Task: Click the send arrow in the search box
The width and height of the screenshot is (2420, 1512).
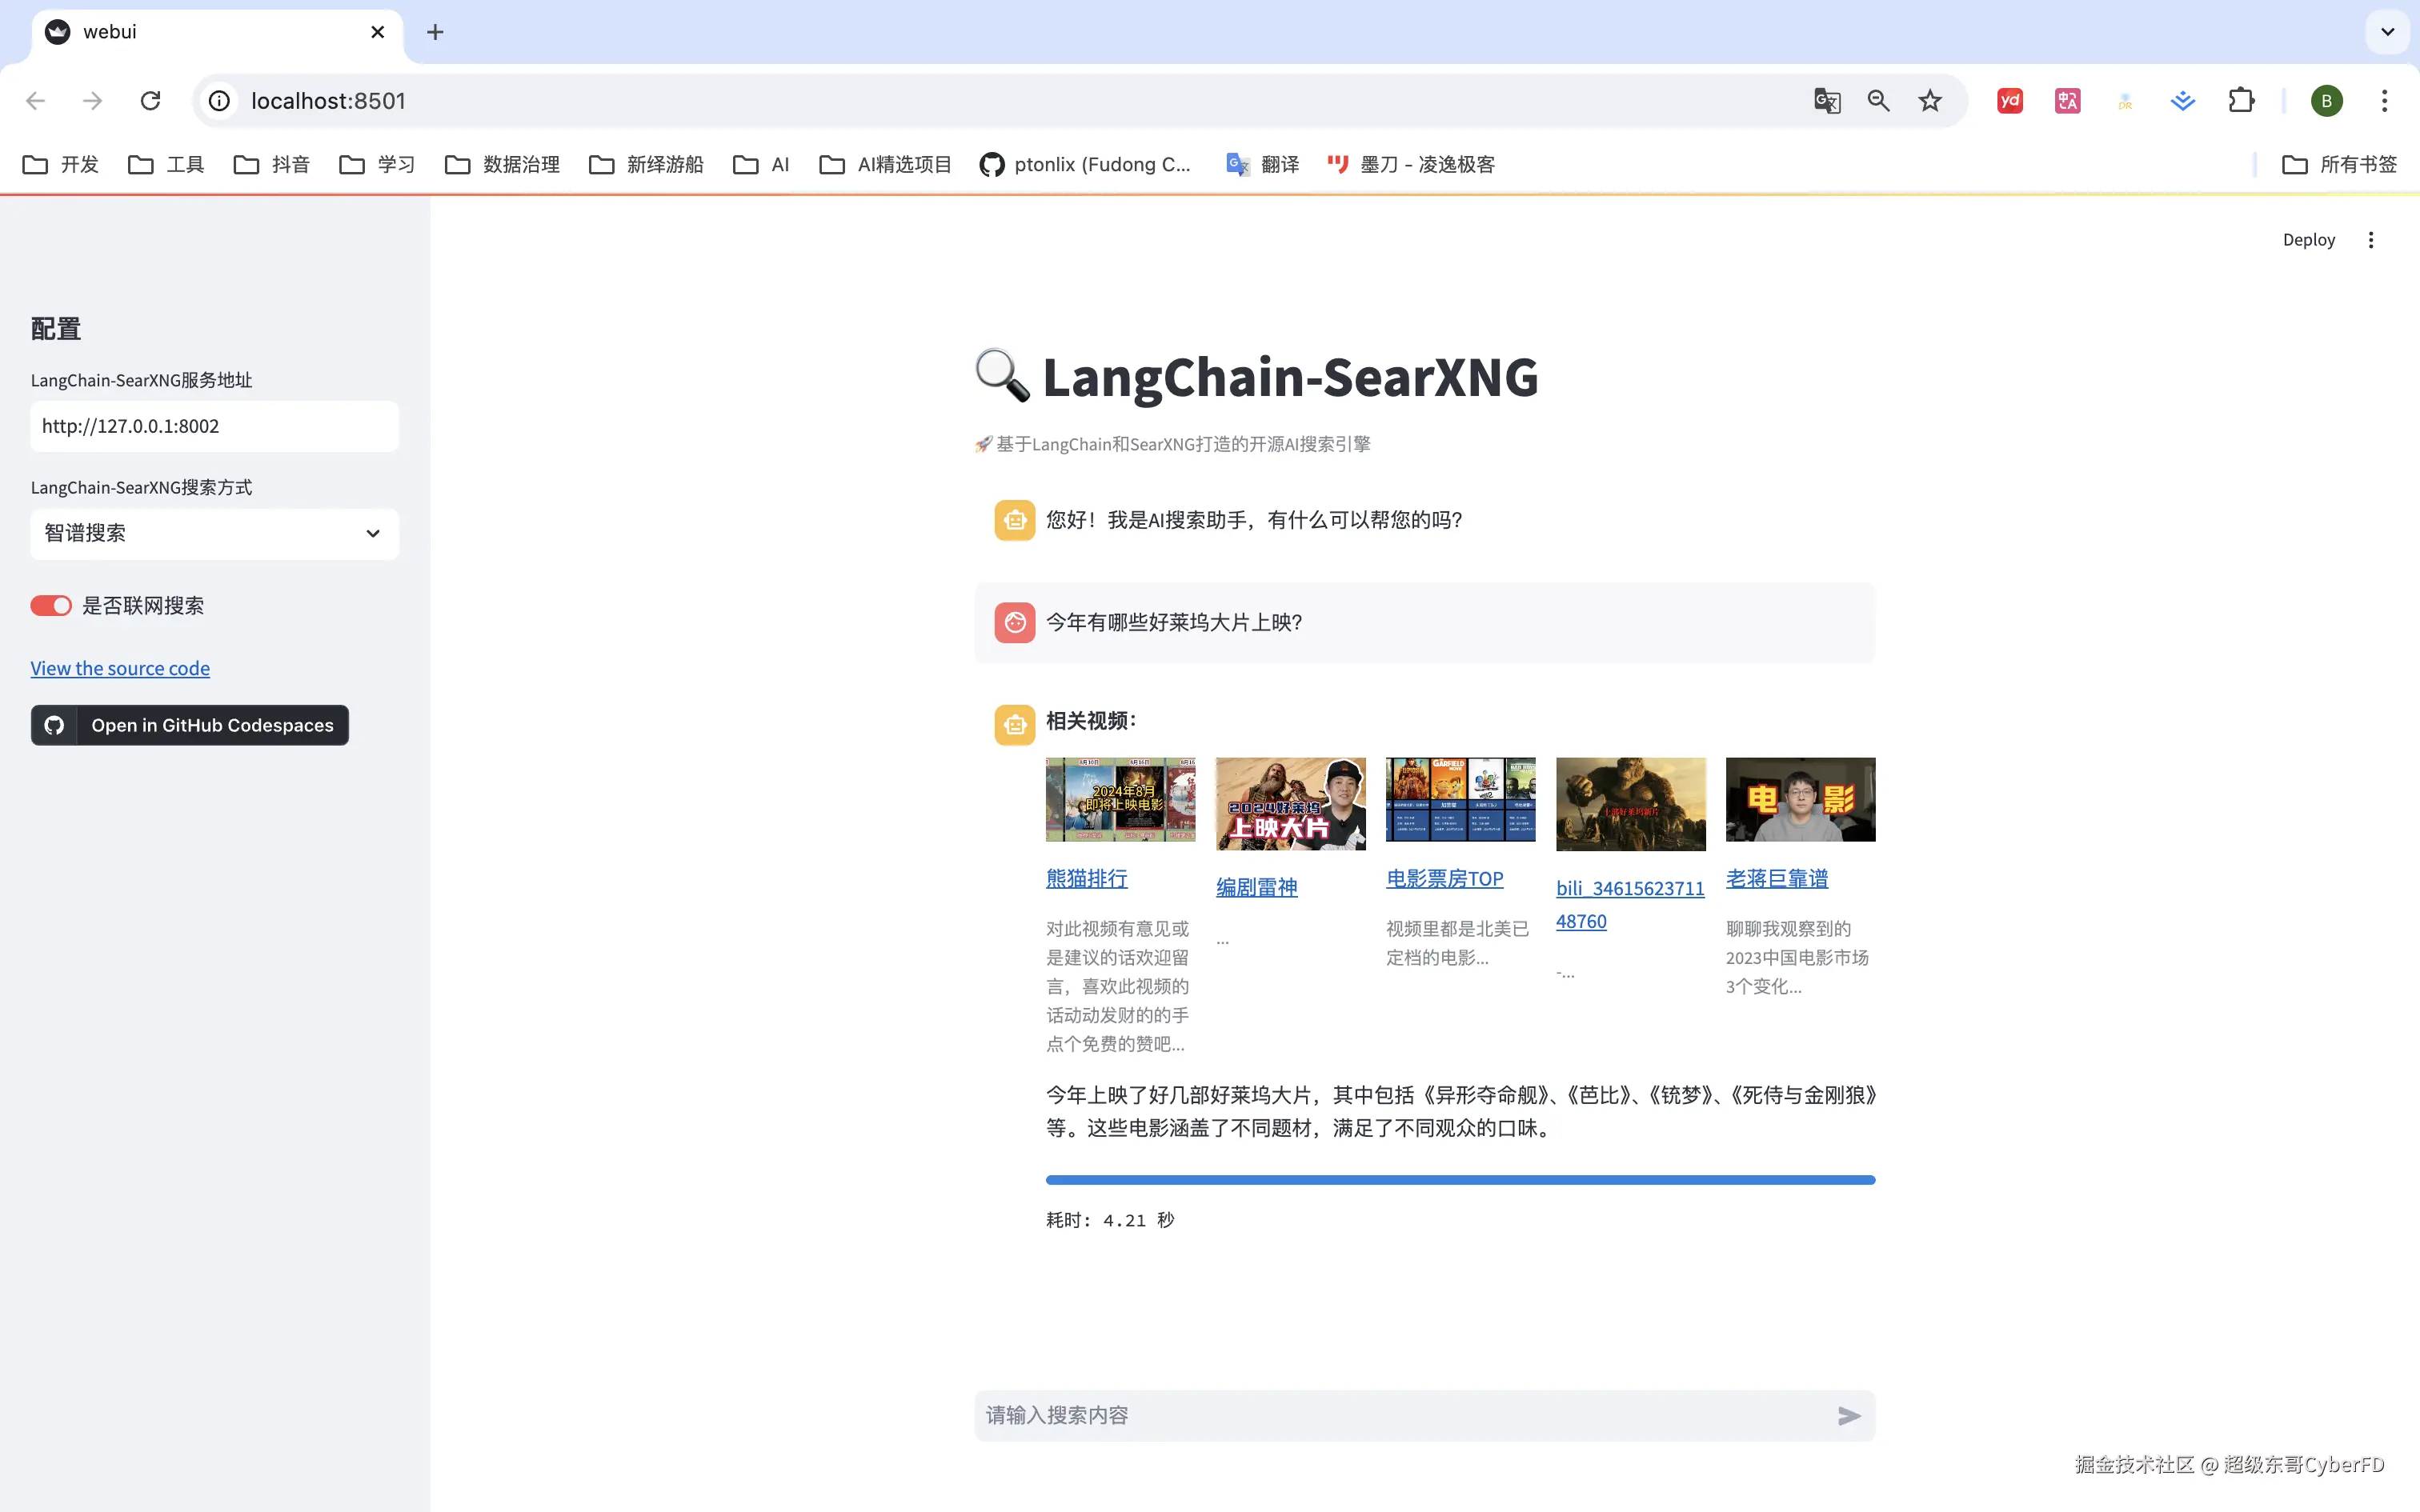Action: click(x=1848, y=1415)
